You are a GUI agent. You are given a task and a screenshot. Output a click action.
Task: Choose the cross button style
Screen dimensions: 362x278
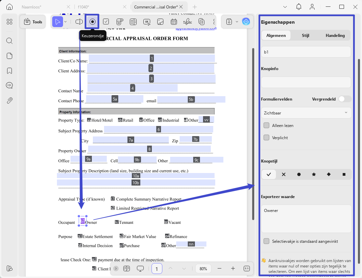[x=284, y=174]
